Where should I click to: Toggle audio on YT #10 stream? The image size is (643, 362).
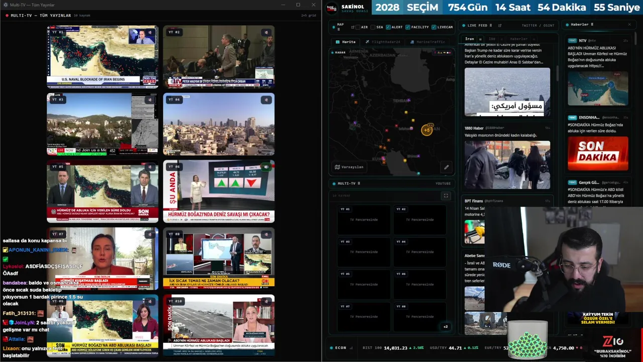coord(266,301)
